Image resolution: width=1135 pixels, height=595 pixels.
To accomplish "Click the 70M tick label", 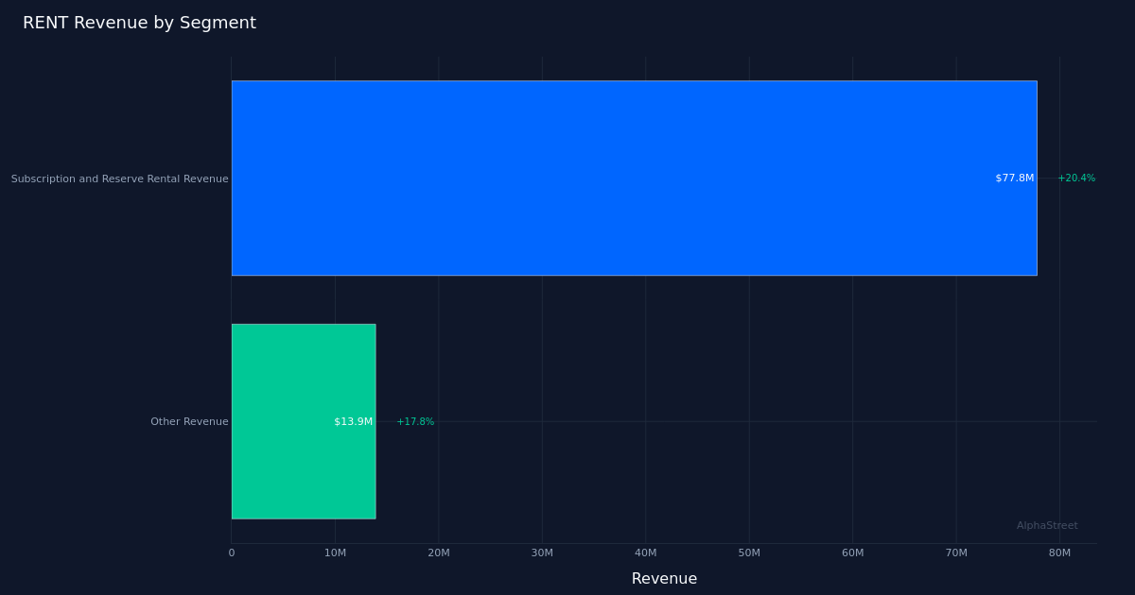I will pyautogui.click(x=956, y=553).
